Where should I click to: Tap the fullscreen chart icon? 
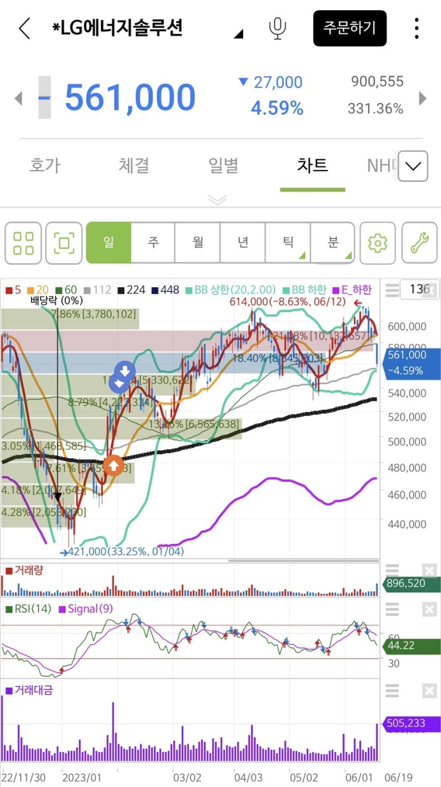point(64,243)
